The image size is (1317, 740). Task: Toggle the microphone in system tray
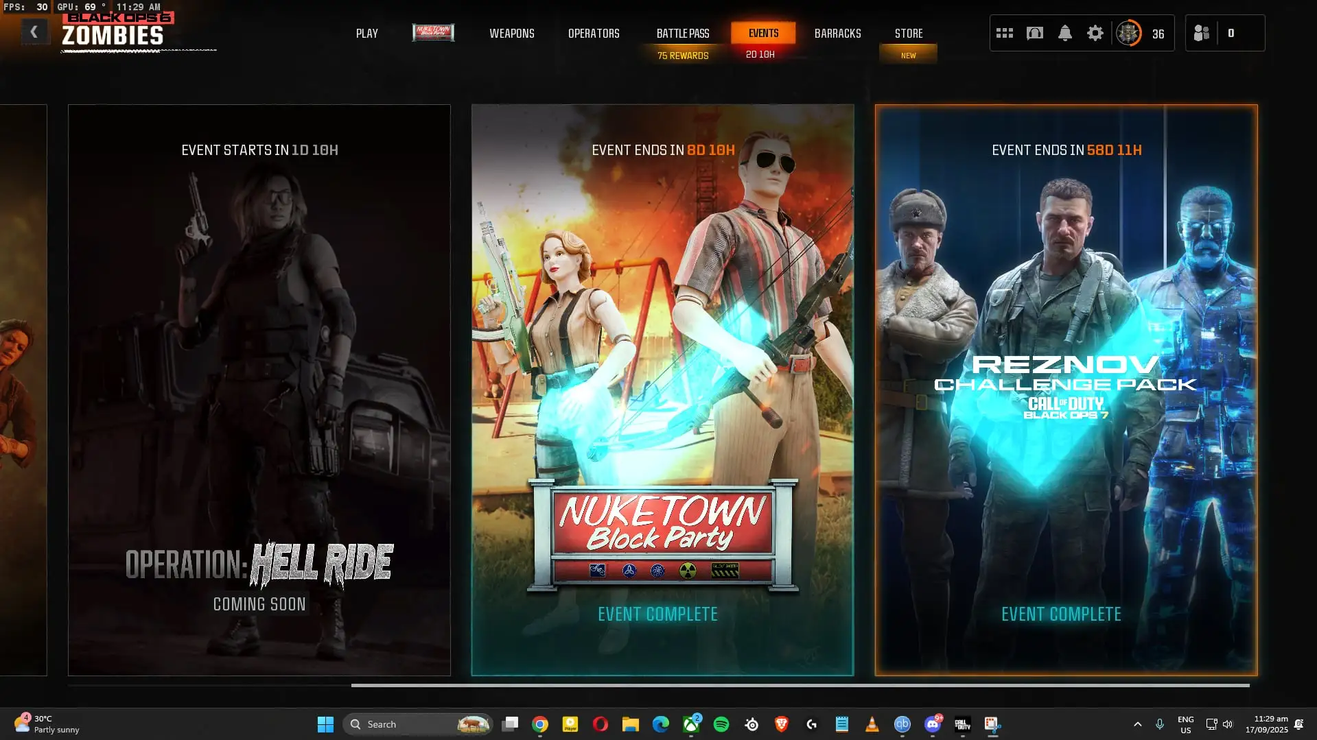click(1159, 724)
